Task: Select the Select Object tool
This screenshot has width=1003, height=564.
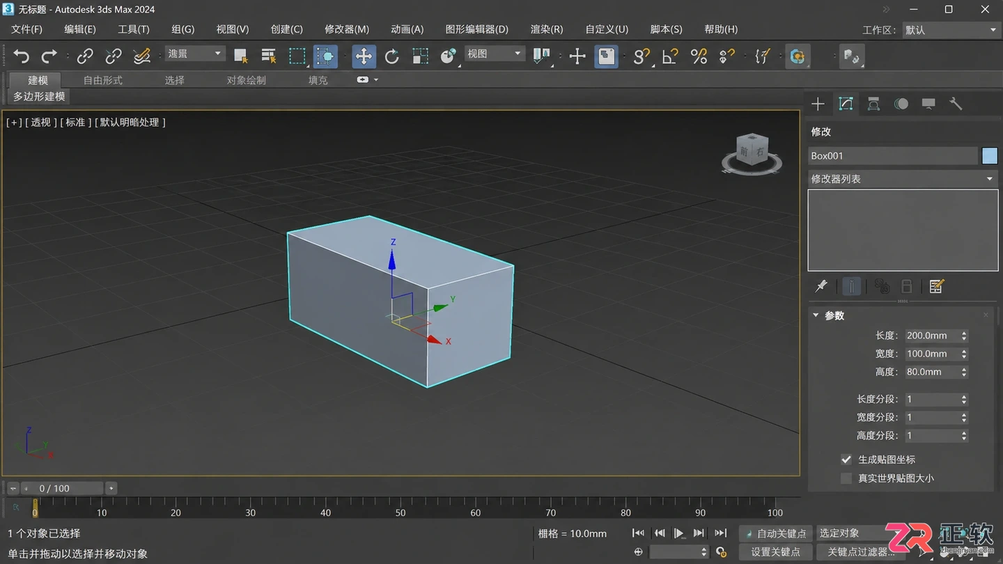Action: click(x=241, y=56)
